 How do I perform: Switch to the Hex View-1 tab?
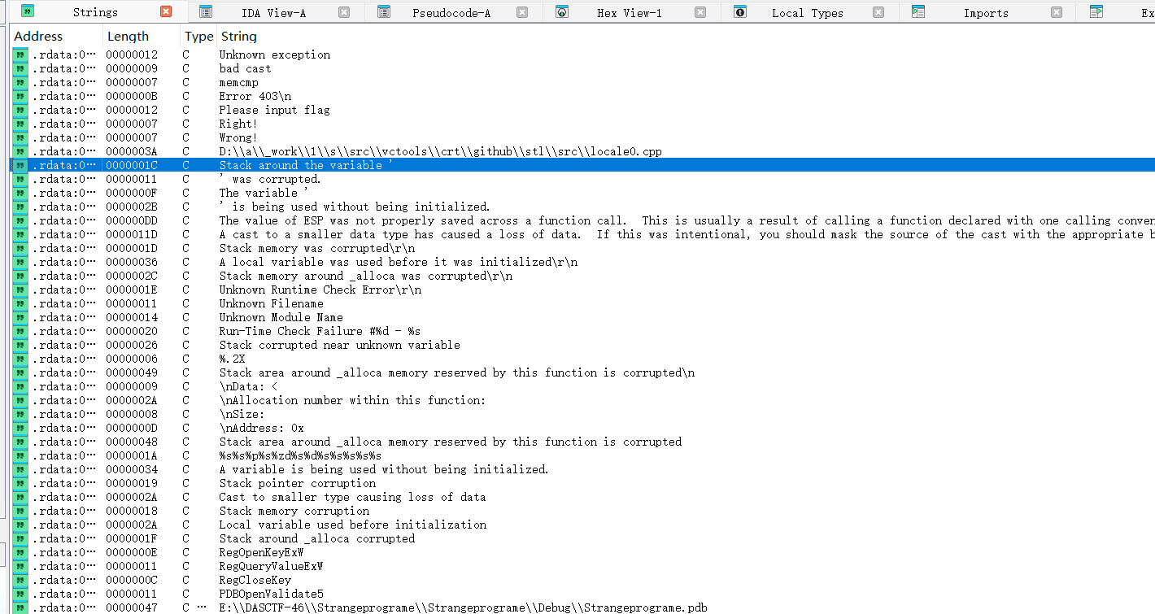[x=629, y=12]
